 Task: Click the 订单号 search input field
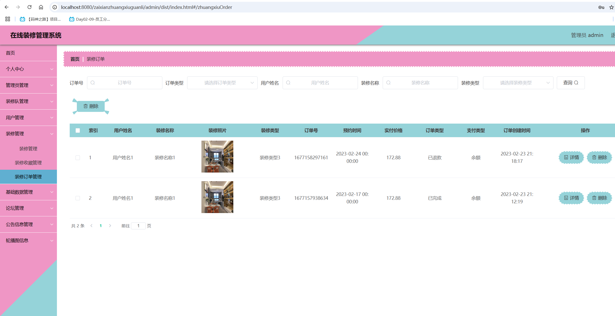[x=125, y=83]
